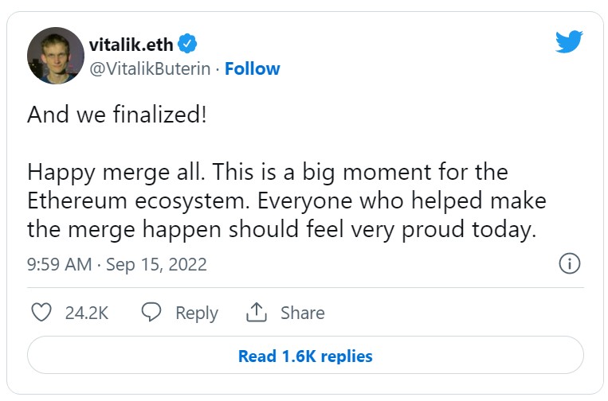Click the reply speech bubble icon

151,313
